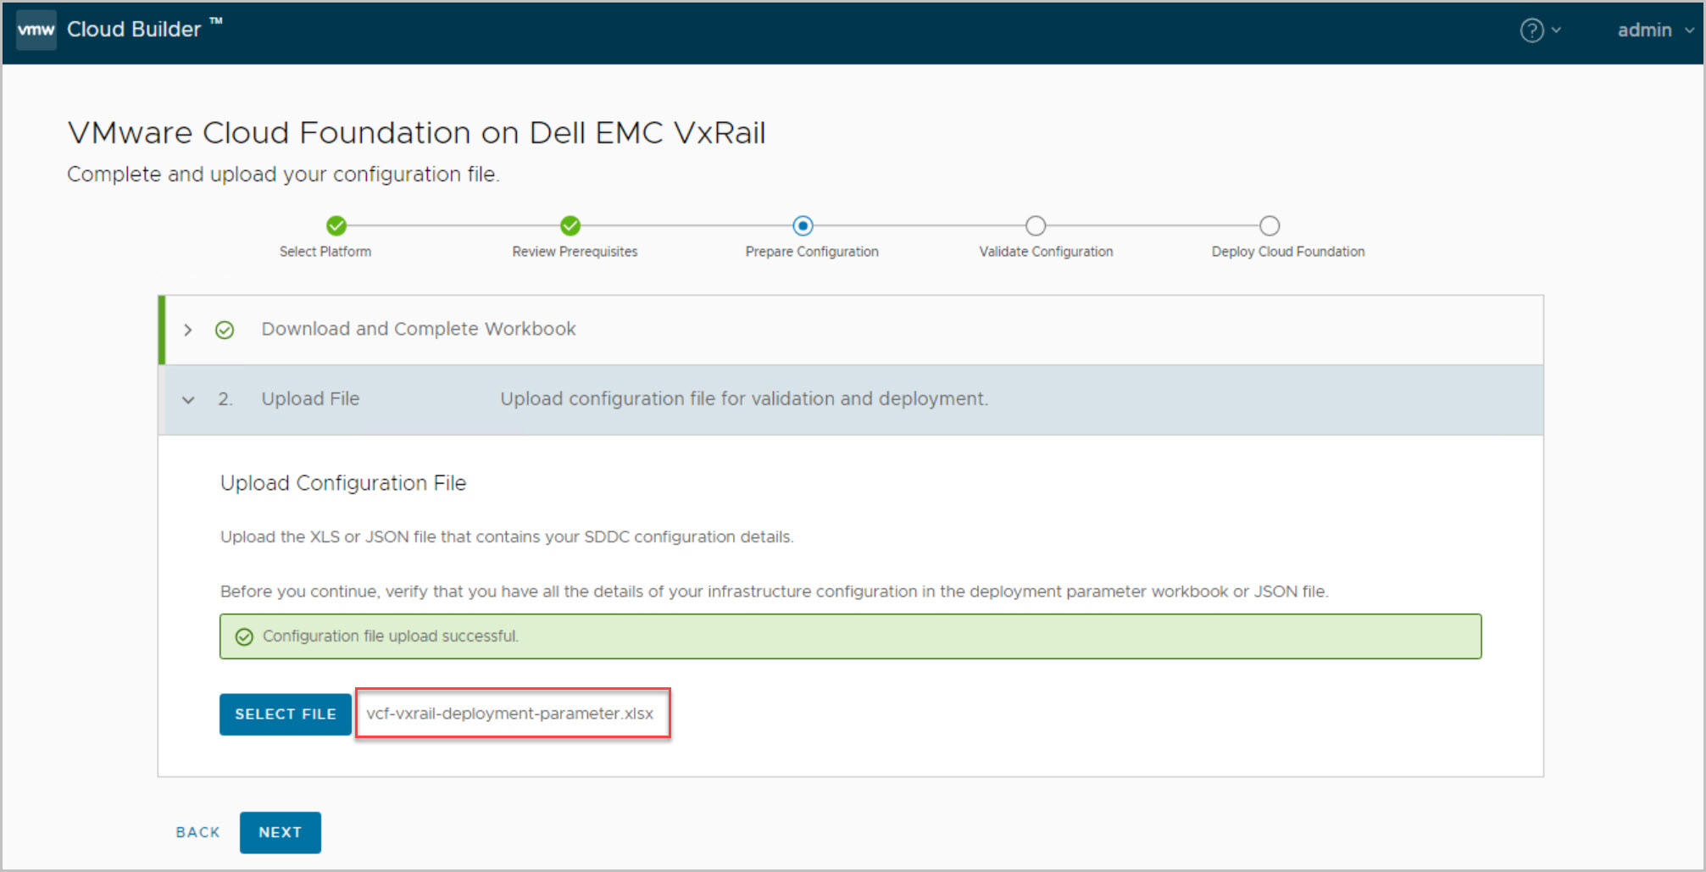Select the Prepare Configuration step circle
1706x872 pixels.
[x=803, y=225]
